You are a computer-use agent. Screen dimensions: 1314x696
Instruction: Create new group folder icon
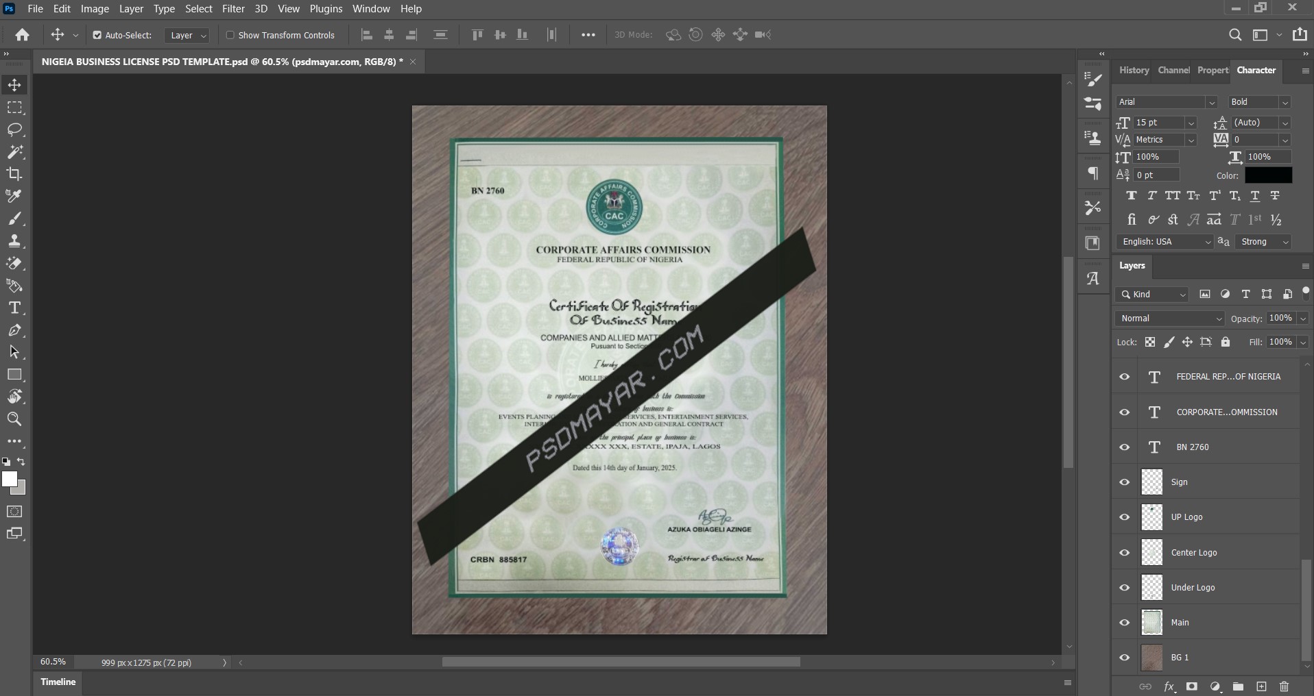click(1238, 686)
